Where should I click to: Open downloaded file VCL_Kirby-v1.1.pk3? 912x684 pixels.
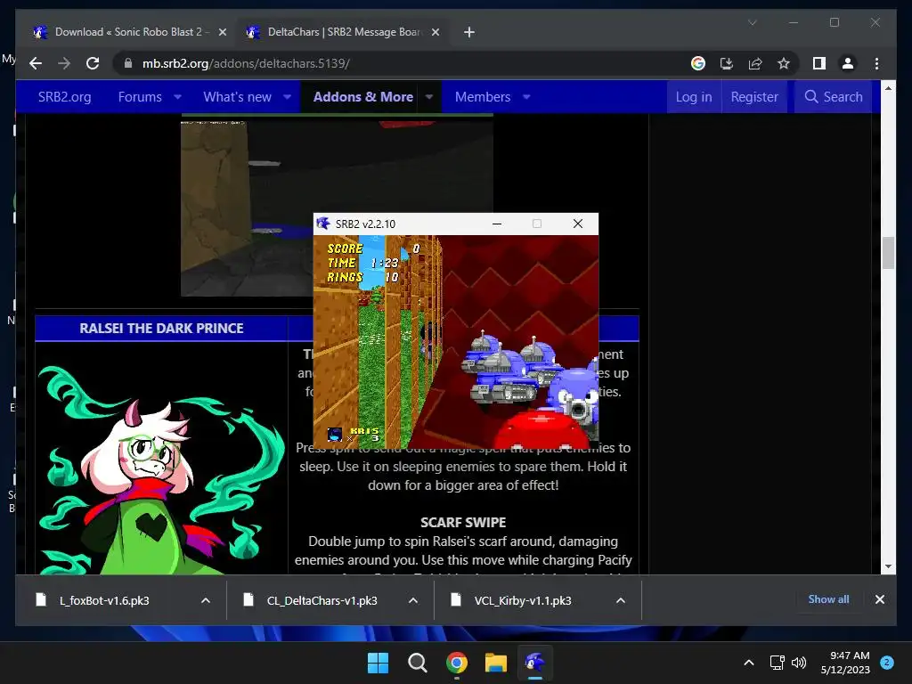522,600
